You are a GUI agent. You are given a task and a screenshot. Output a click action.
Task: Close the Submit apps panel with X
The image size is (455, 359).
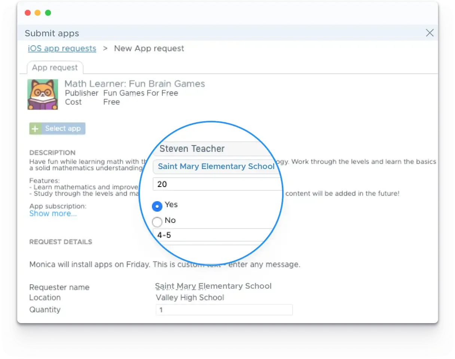(430, 33)
